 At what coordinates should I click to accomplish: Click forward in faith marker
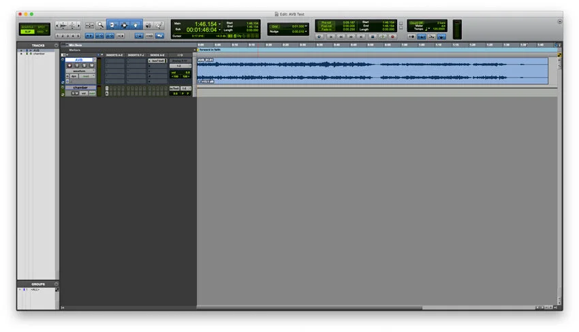click(210, 50)
